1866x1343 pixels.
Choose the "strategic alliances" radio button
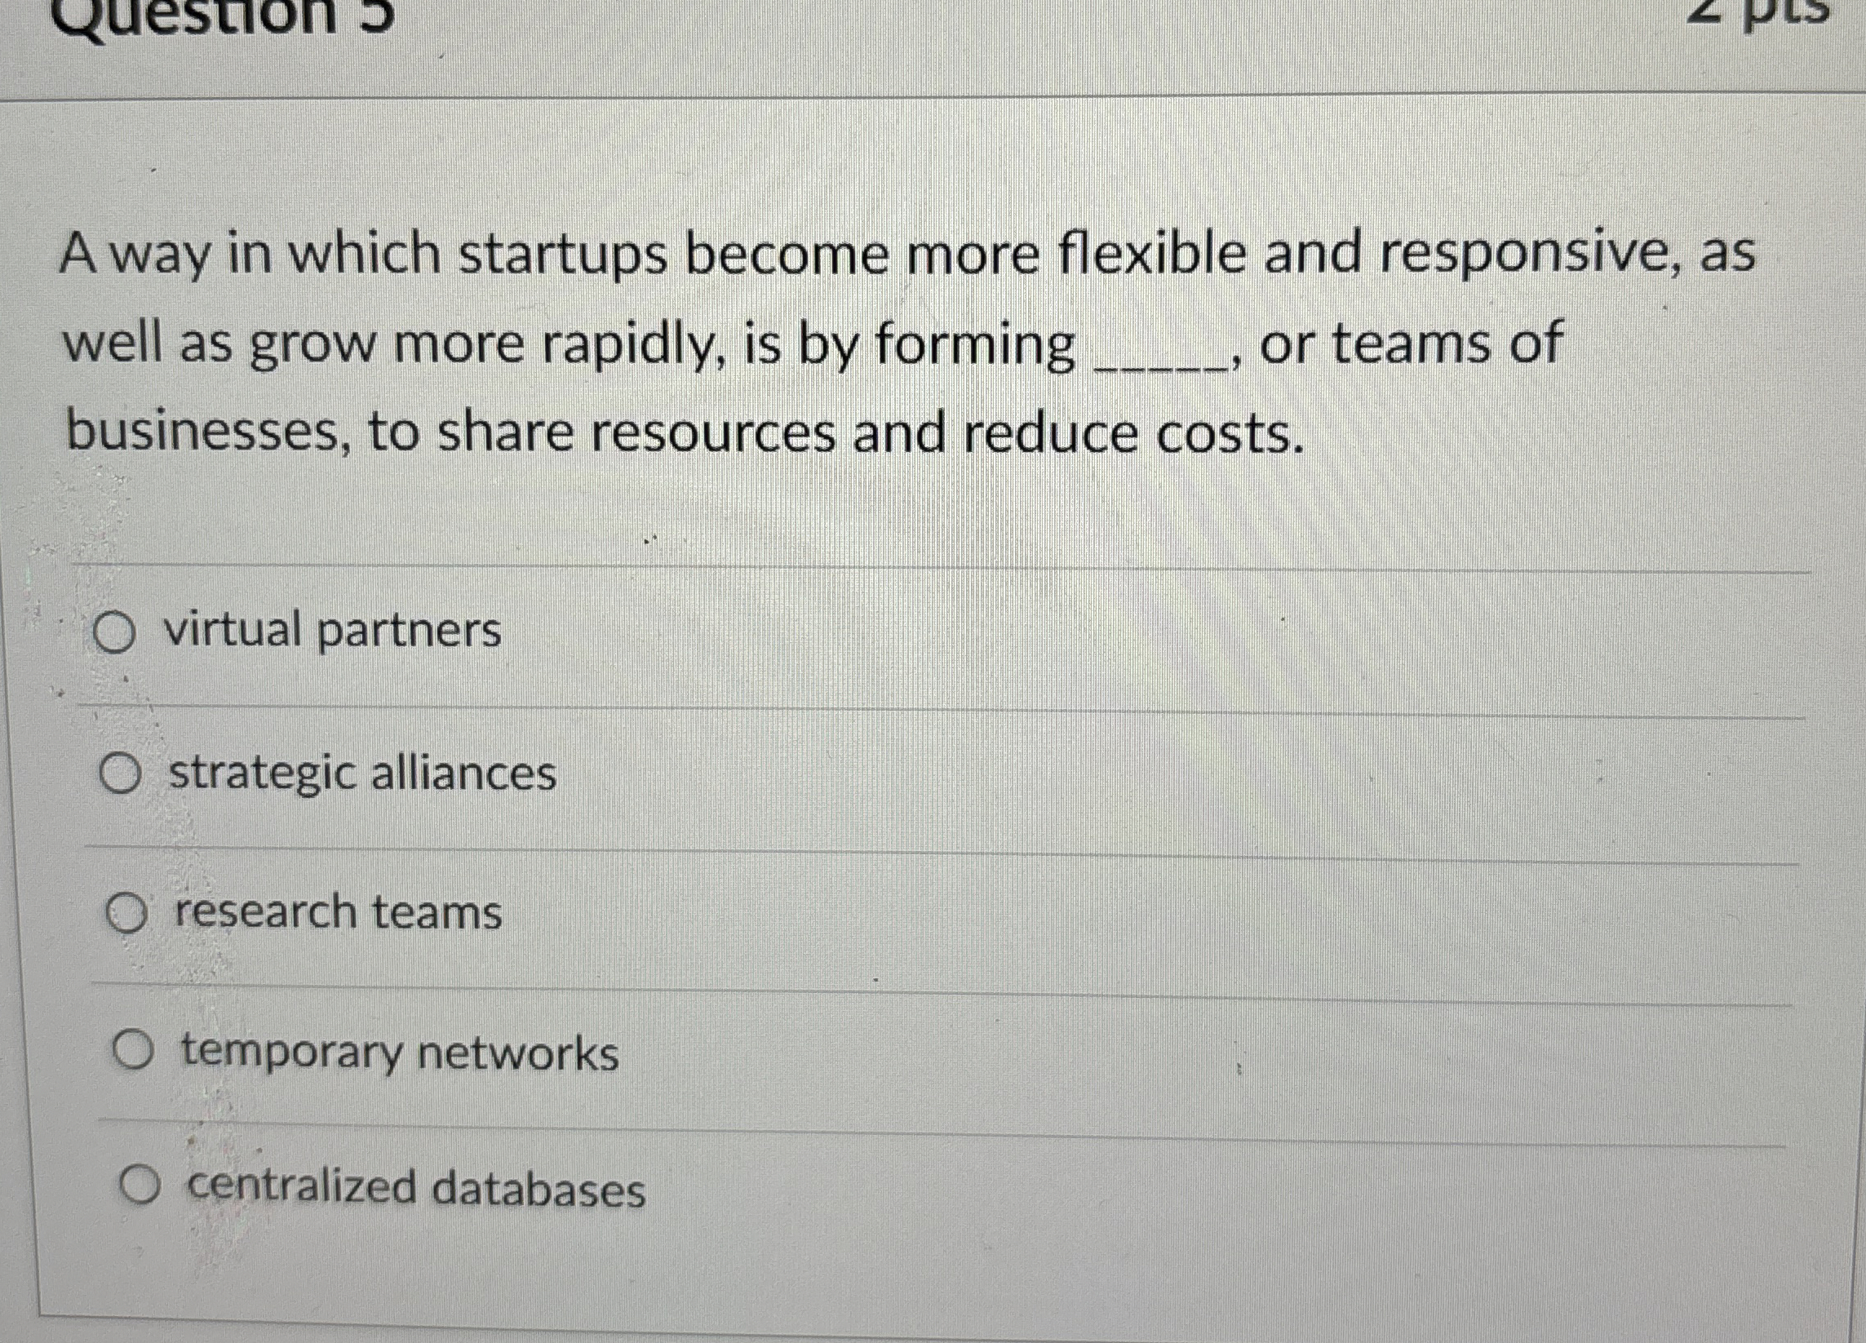(x=120, y=774)
